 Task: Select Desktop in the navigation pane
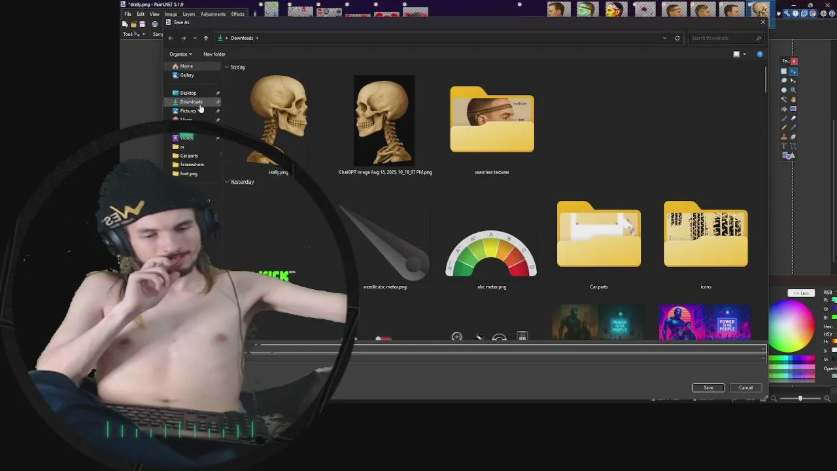(x=188, y=93)
